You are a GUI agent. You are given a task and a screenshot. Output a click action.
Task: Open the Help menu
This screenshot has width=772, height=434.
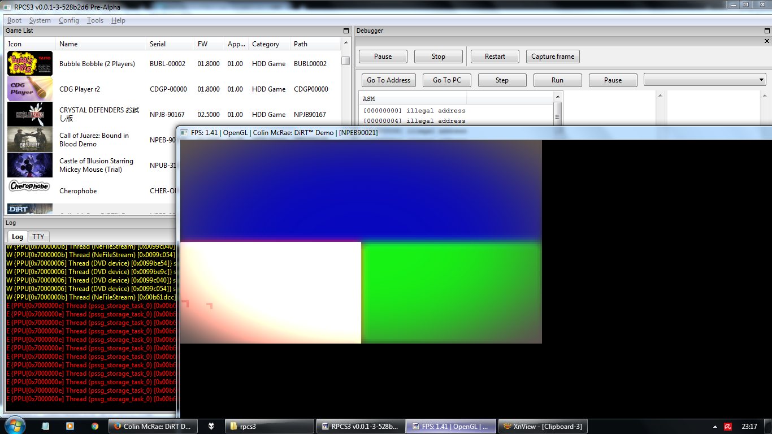coord(118,20)
